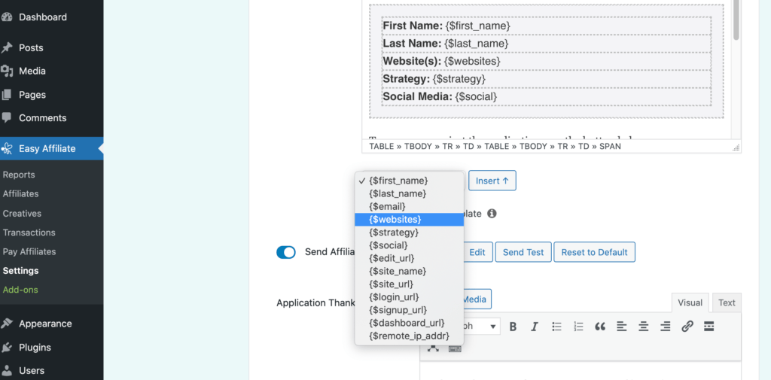This screenshot has height=380, width=771.
Task: Toggle Send Affiliate email switch
Action: [286, 252]
